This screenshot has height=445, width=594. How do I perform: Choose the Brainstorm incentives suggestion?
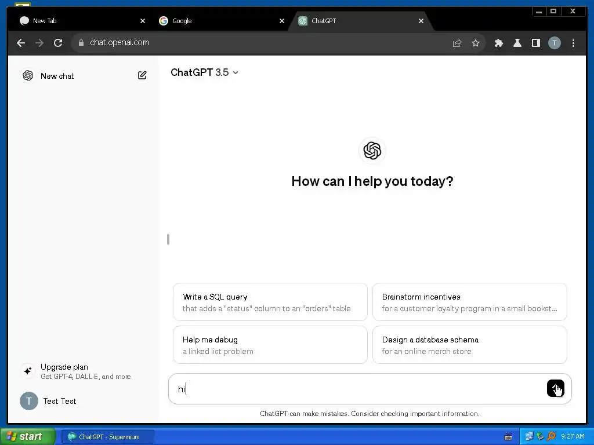coord(470,302)
